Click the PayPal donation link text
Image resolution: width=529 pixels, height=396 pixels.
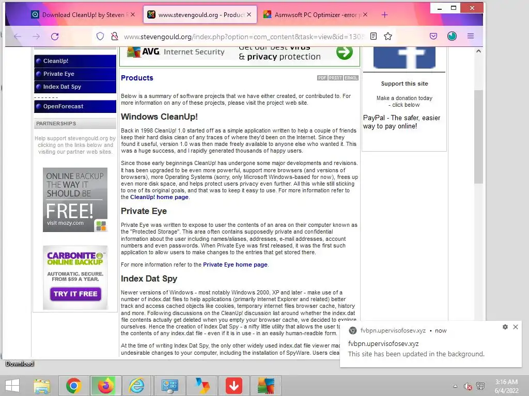coord(401,122)
